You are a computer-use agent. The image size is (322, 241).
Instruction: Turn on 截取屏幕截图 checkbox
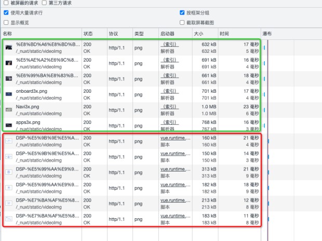[x=182, y=22]
